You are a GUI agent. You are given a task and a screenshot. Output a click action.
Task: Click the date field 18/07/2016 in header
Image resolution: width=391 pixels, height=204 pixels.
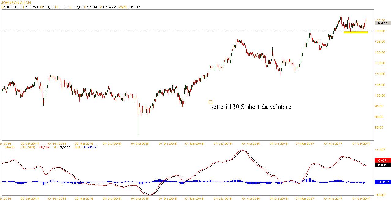(x=12, y=7)
